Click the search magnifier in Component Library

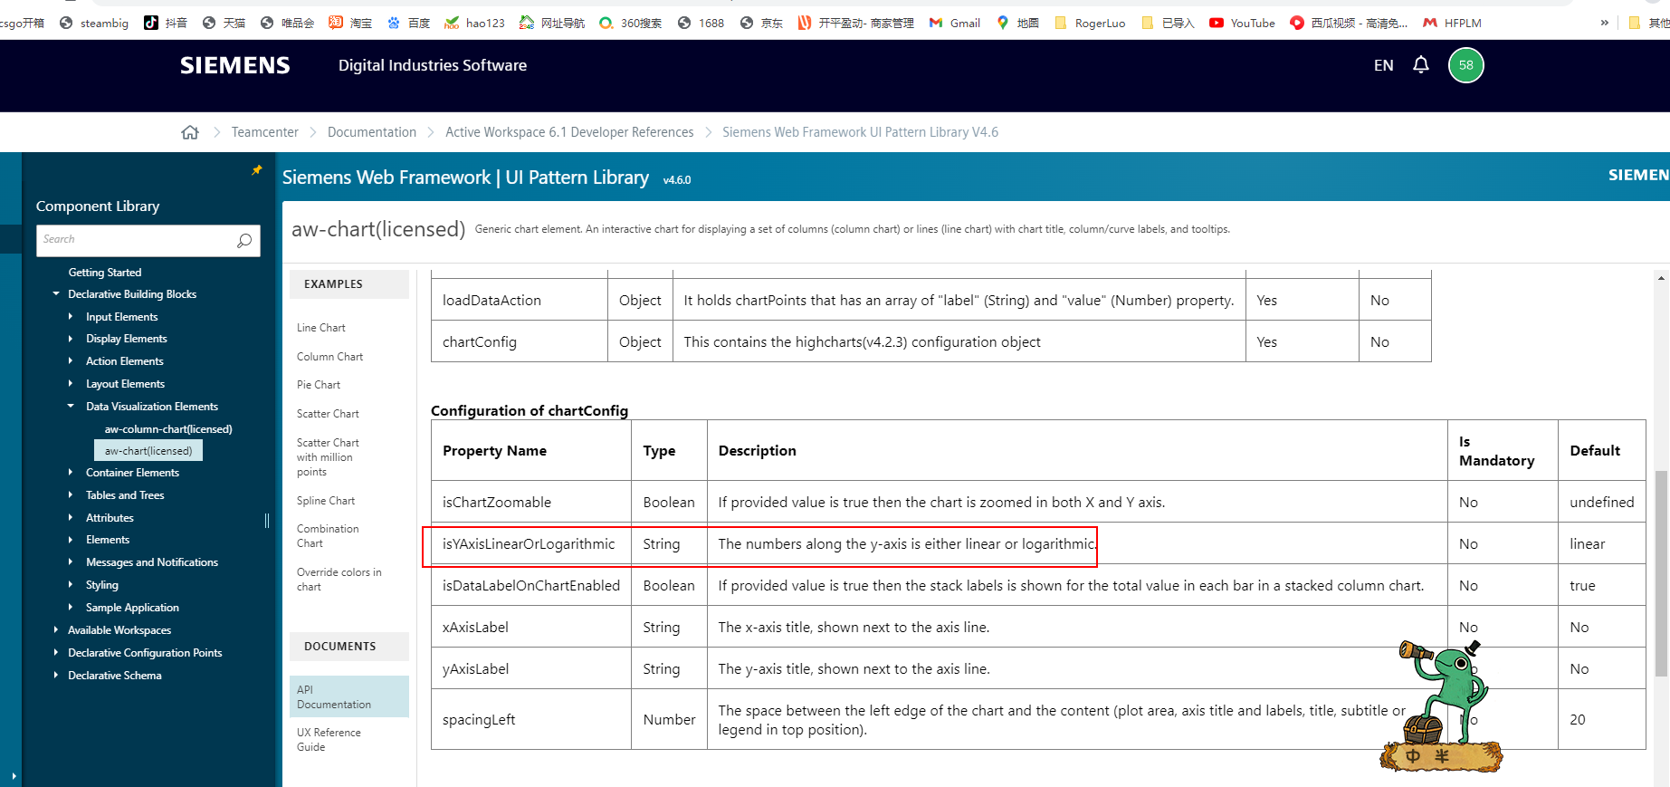click(x=244, y=240)
